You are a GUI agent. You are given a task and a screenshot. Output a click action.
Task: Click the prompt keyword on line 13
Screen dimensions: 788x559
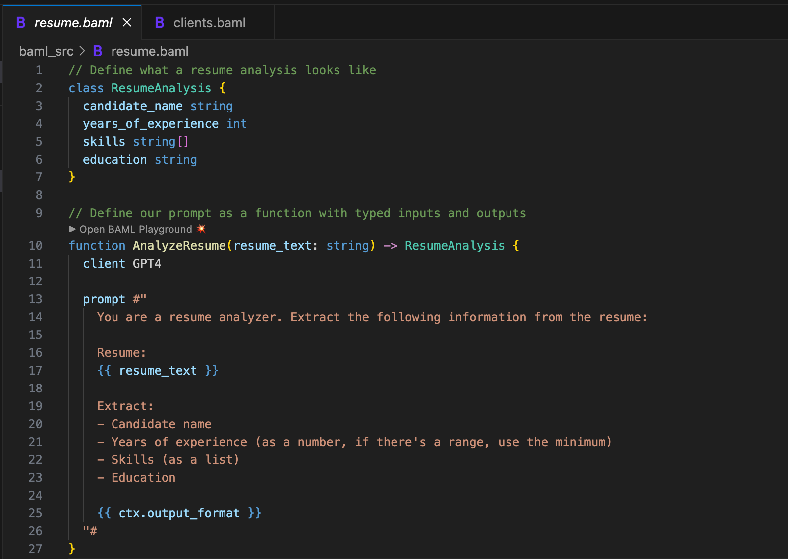click(104, 299)
